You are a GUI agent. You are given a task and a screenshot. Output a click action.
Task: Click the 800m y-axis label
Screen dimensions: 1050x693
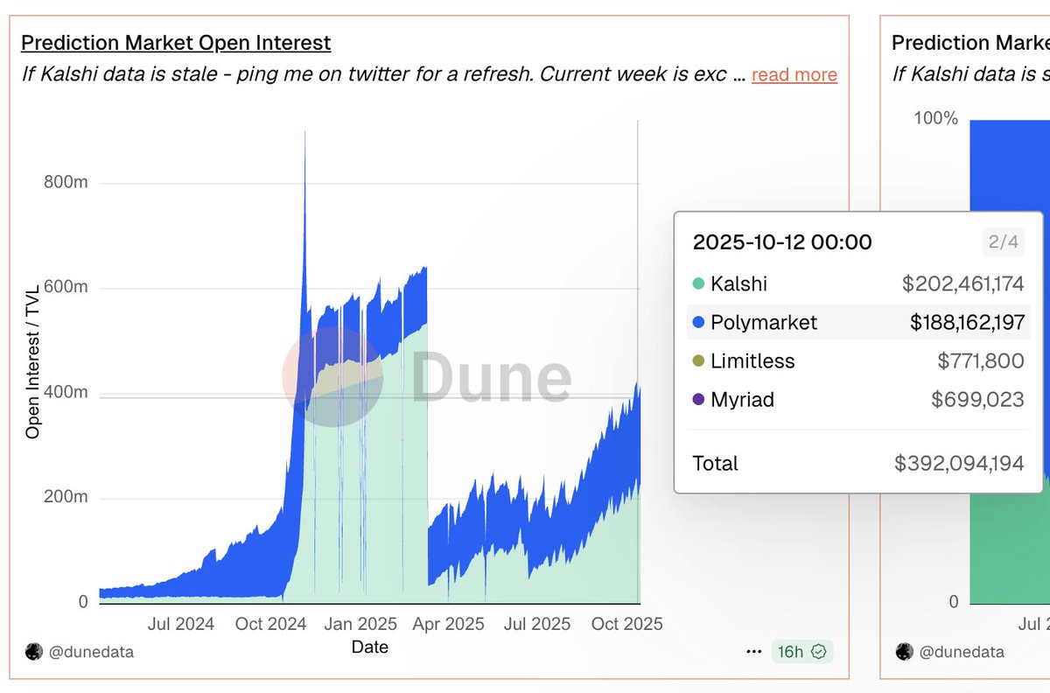(x=66, y=183)
